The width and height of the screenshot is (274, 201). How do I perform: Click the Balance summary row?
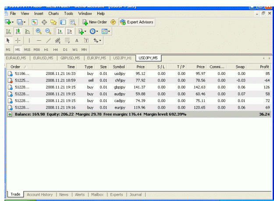coord(139,114)
